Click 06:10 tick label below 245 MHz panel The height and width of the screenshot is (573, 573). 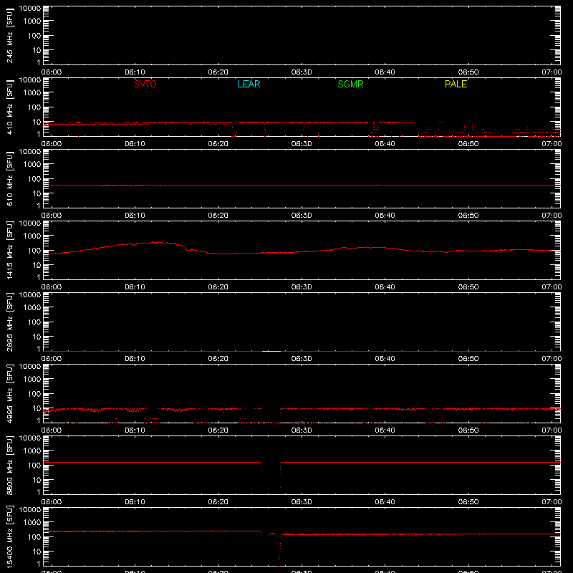(135, 72)
